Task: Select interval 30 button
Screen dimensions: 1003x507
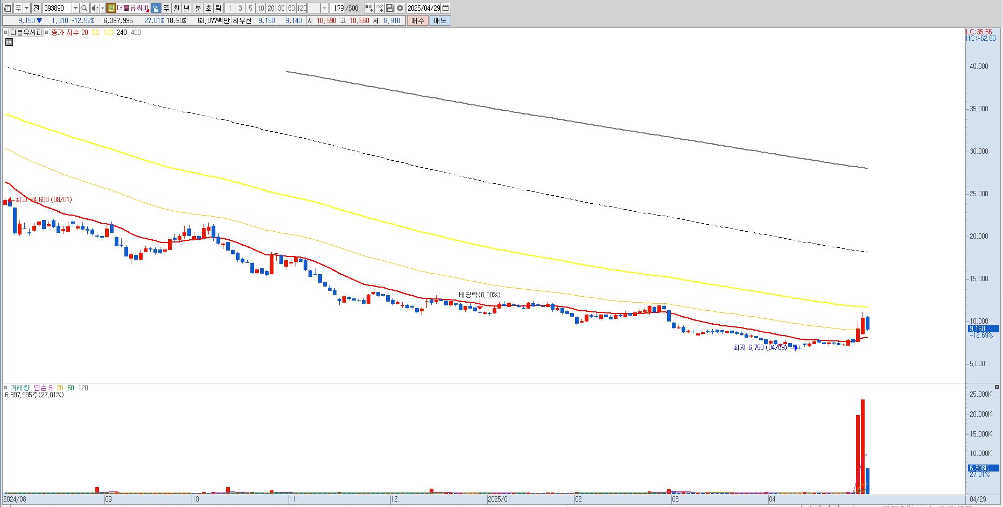Action: [281, 8]
